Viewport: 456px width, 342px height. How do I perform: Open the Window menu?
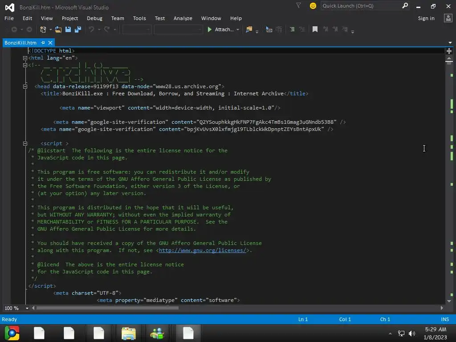[x=211, y=18]
